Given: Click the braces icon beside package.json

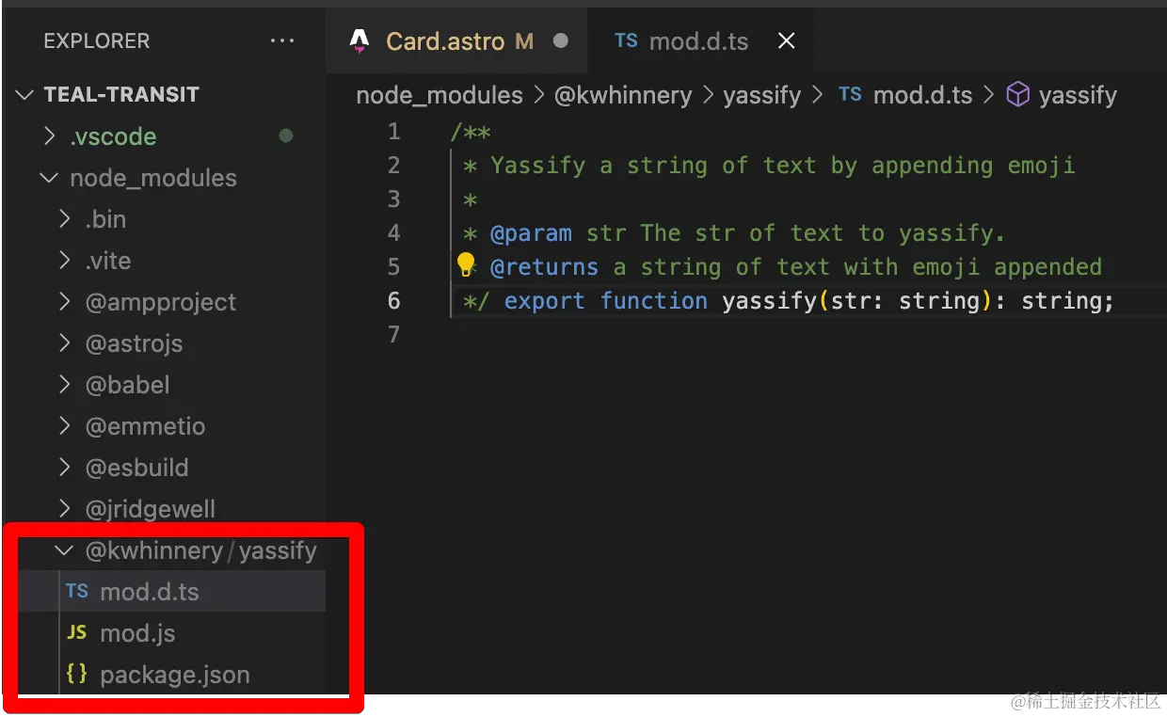Looking at the screenshot, I should pyautogui.click(x=77, y=674).
